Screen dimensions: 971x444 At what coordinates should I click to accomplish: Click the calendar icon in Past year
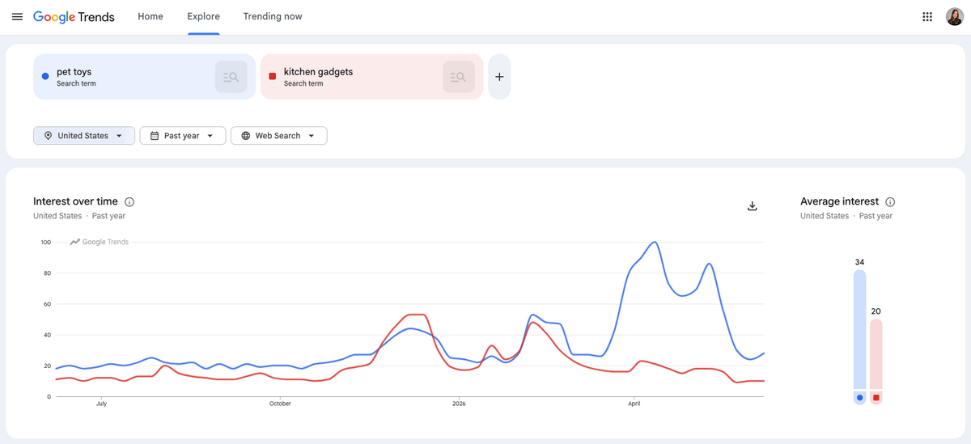coord(155,136)
